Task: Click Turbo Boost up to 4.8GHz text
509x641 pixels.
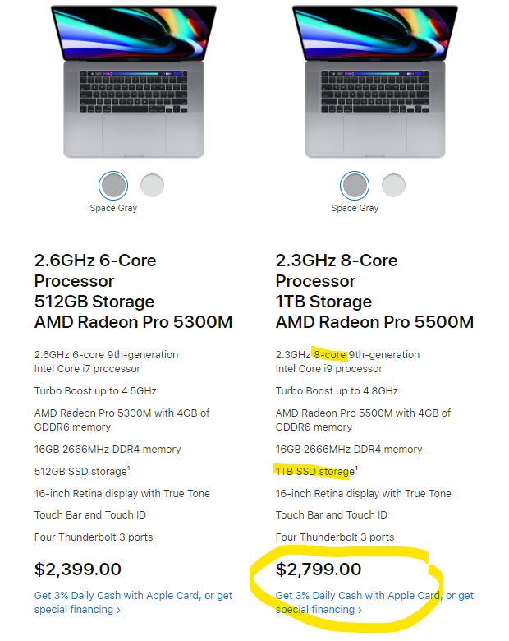Action: click(337, 391)
